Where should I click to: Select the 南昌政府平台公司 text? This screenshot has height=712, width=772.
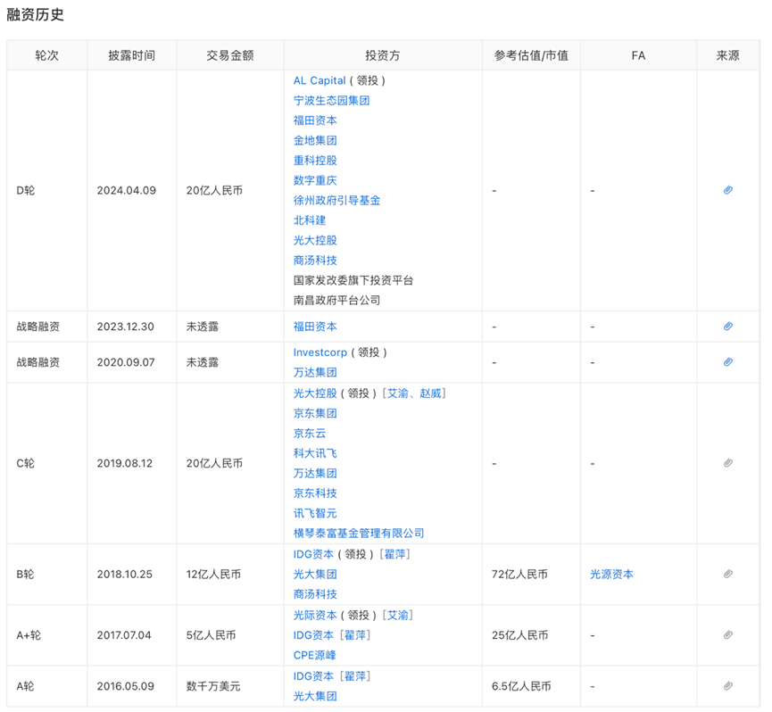[x=336, y=300]
